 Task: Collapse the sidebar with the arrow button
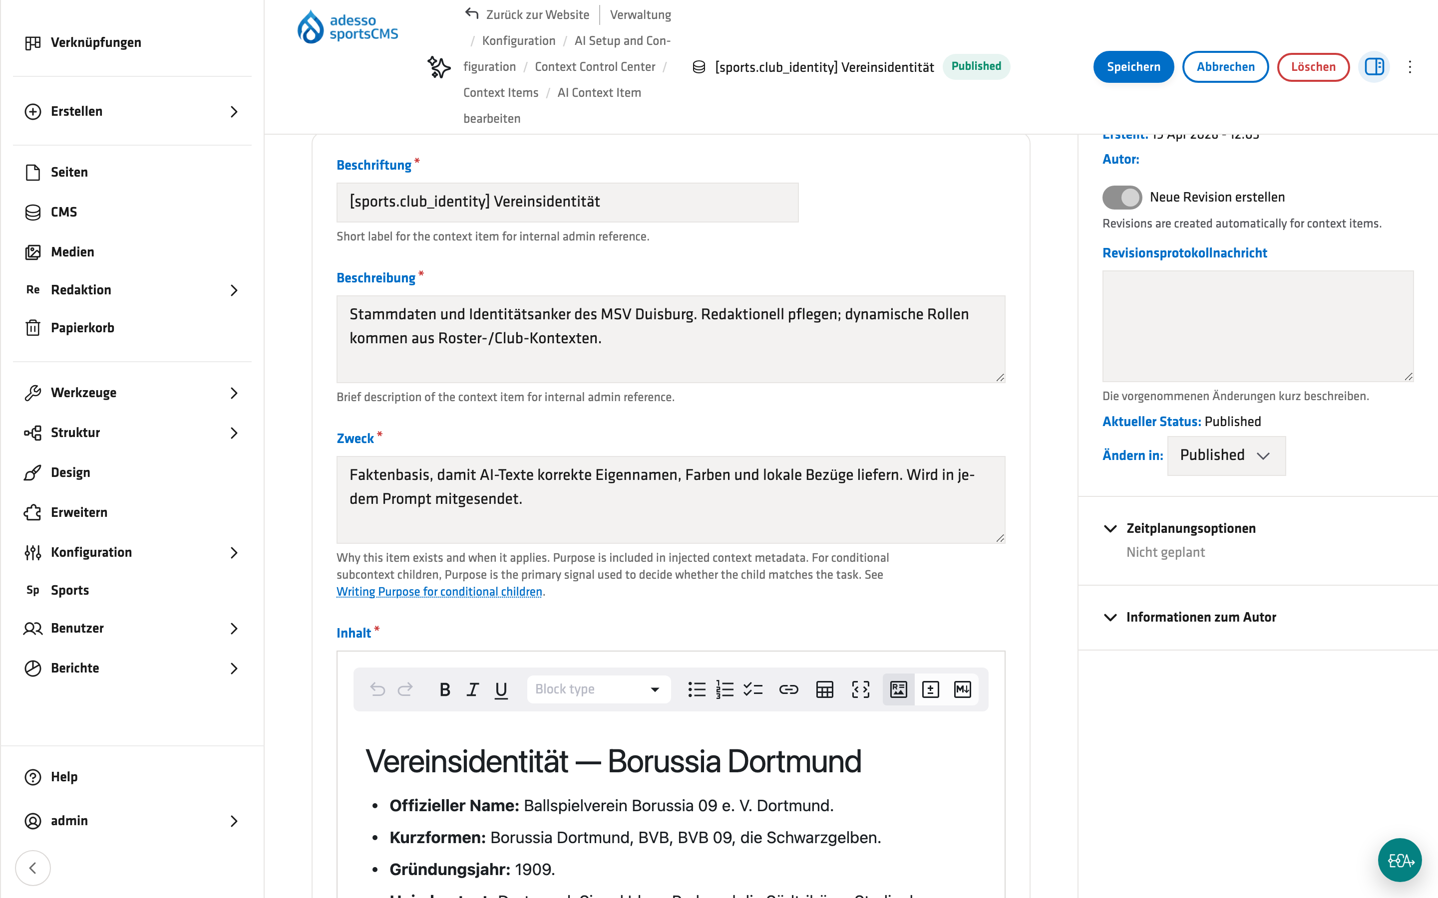point(32,868)
